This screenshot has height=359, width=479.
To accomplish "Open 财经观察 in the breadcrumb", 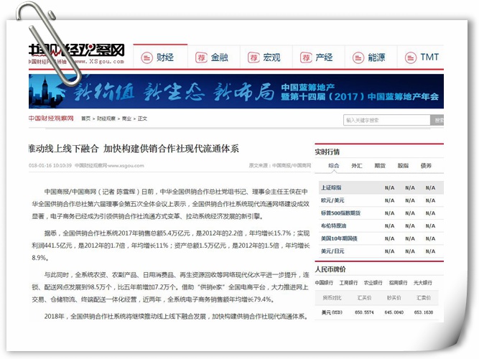I will [x=106, y=118].
